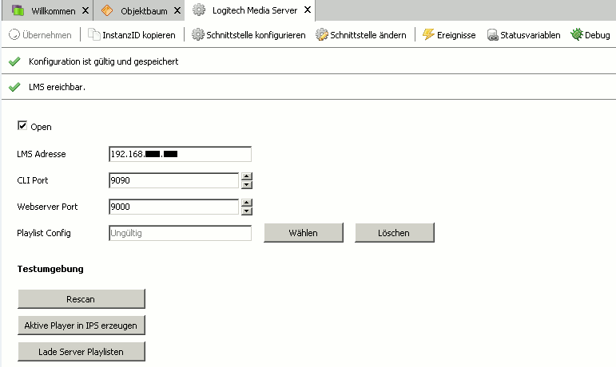Click InstanzID kopieren label
Image resolution: width=616 pixels, height=367 pixels.
tap(139, 35)
